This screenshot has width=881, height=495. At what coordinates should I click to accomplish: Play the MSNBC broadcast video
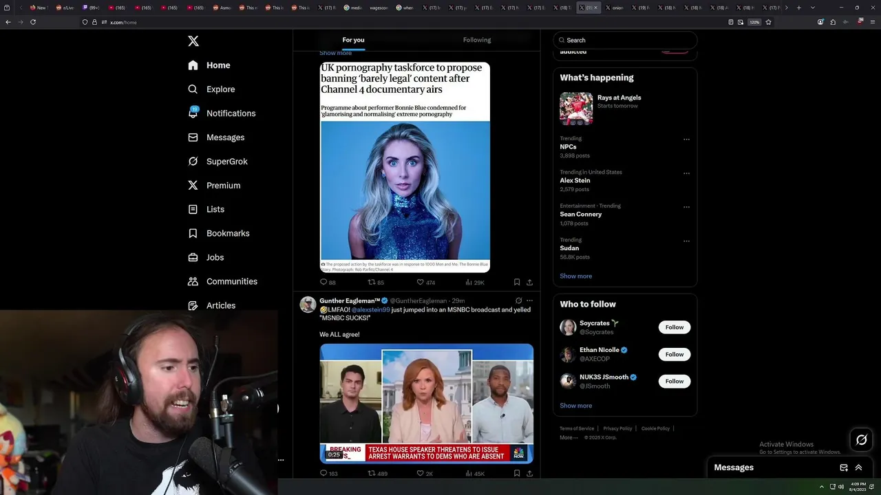[x=426, y=404]
